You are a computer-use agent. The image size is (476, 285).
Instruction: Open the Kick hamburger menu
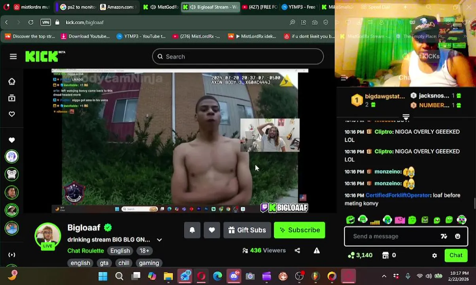click(x=13, y=57)
